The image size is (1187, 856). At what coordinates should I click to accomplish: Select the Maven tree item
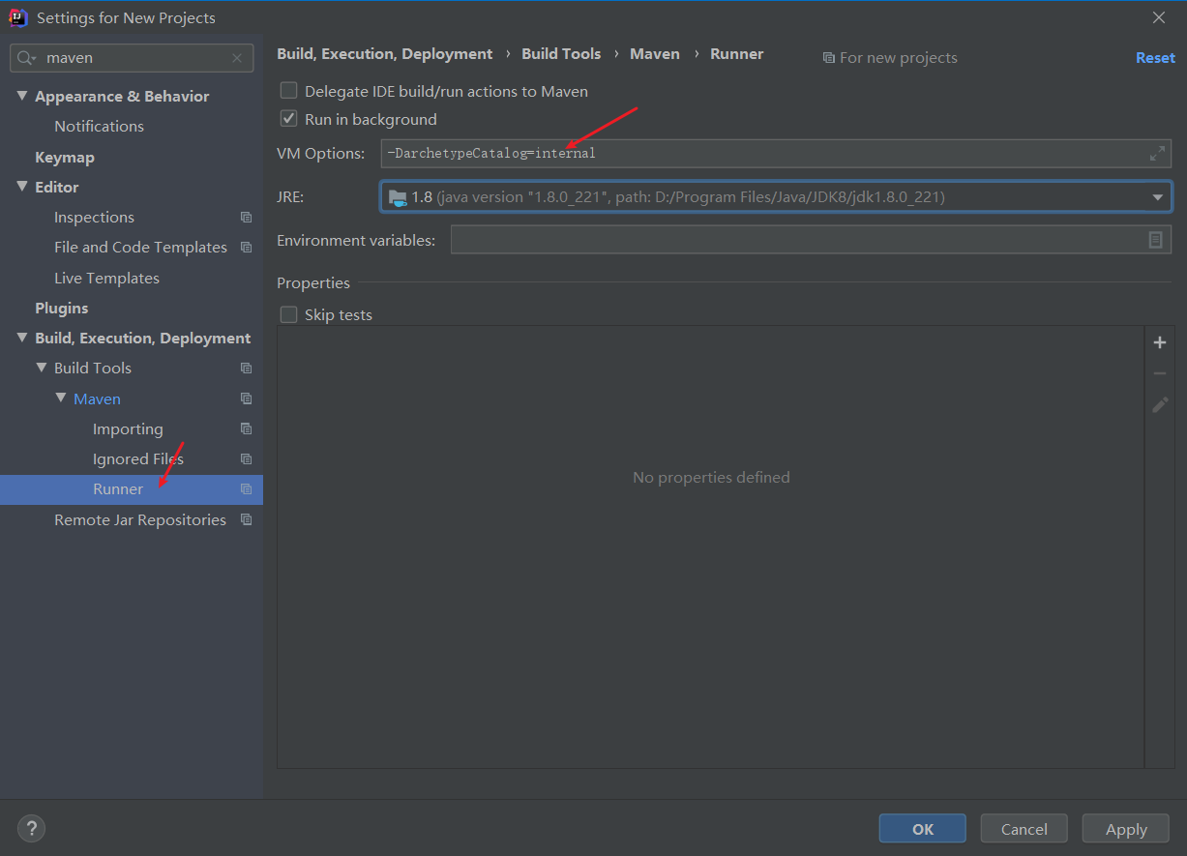[97, 398]
